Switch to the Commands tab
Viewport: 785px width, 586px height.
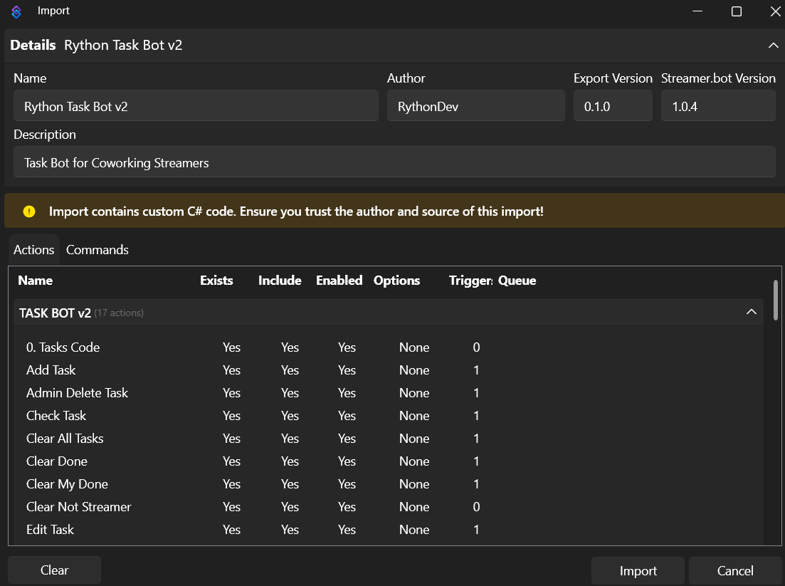[x=97, y=249]
